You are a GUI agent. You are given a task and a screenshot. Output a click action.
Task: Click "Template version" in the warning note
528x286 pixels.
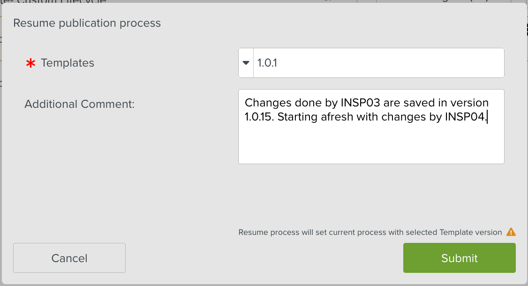click(471, 232)
